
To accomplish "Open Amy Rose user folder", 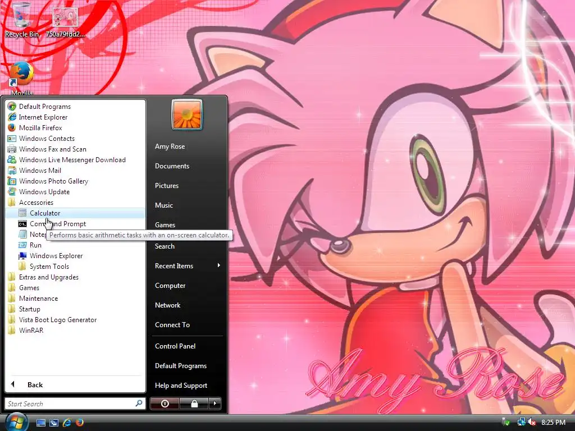I will point(170,146).
